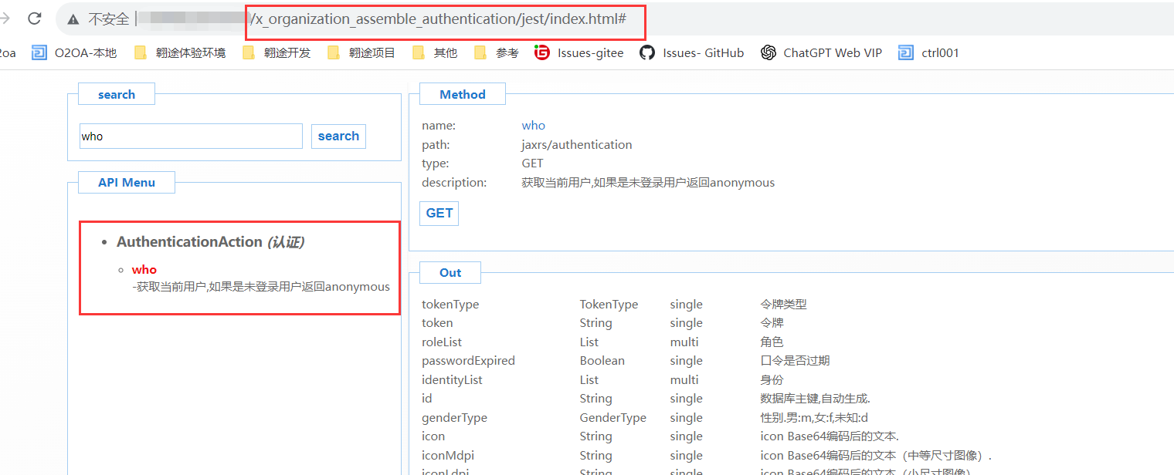Open the Issues- GitHub bookmark
Viewport: 1174px width, 475px height.
(692, 52)
